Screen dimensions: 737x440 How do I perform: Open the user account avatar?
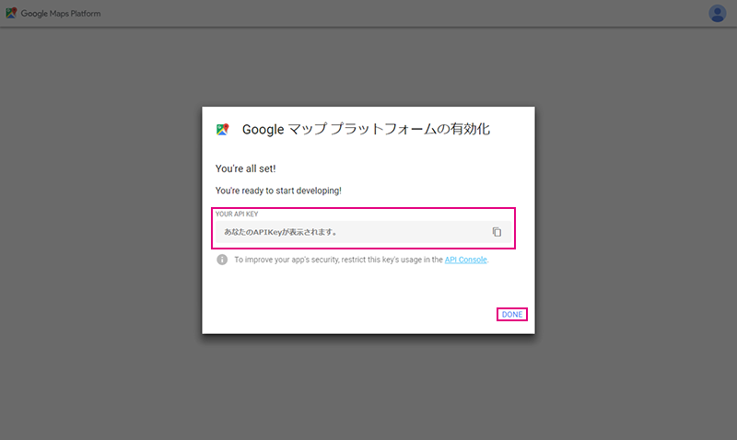click(718, 14)
